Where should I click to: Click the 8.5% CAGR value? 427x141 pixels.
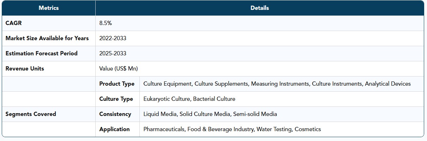106,23
